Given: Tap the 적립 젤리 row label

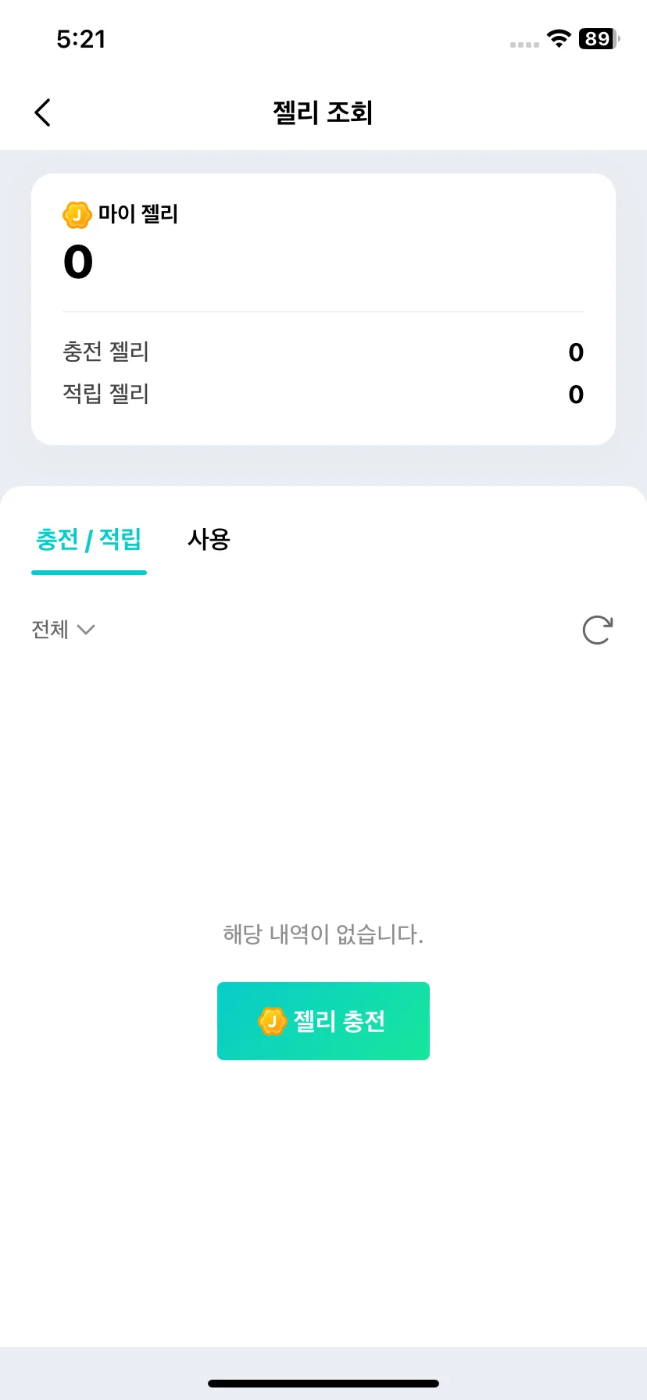Looking at the screenshot, I should [105, 394].
